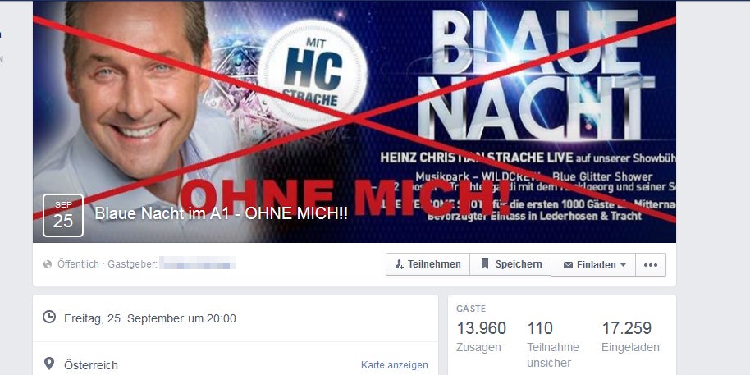
Task: Click the bookmark icon beside Speichern
Action: point(484,264)
